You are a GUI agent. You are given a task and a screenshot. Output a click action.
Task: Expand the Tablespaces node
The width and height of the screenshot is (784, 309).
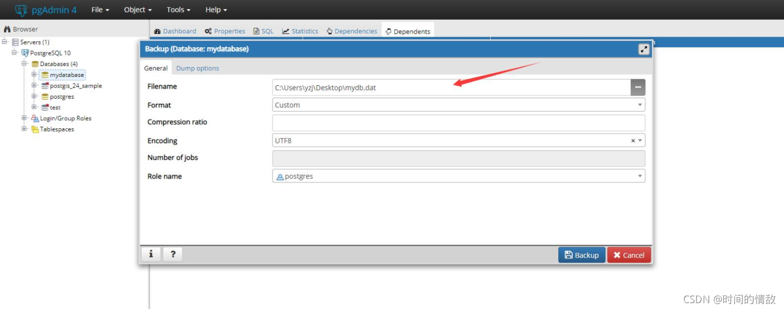click(24, 129)
